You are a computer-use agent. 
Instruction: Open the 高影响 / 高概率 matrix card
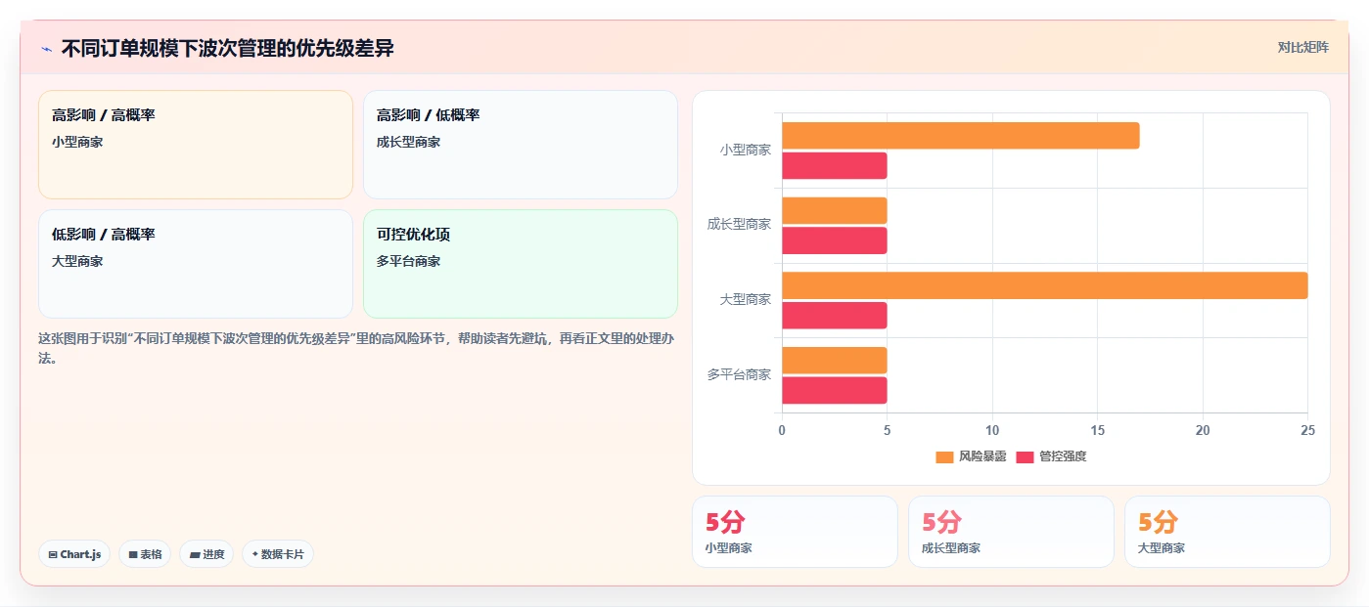pyautogui.click(x=196, y=145)
